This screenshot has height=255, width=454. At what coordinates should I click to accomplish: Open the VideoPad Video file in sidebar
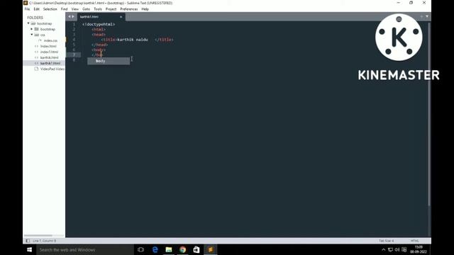[52, 69]
